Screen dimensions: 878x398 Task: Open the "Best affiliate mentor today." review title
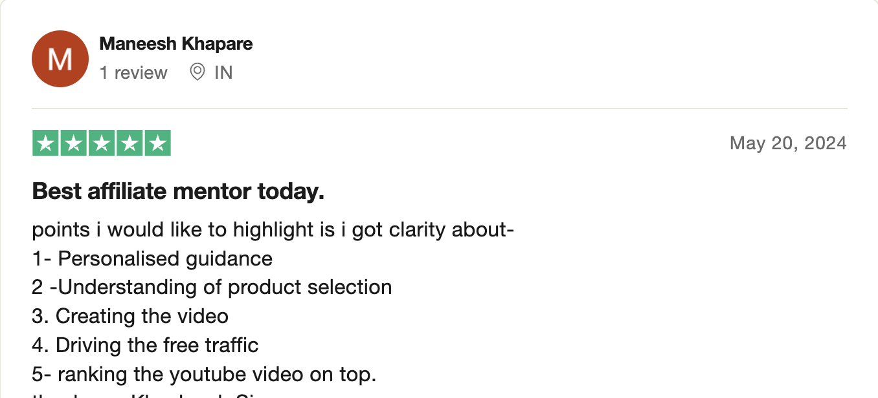pos(178,191)
